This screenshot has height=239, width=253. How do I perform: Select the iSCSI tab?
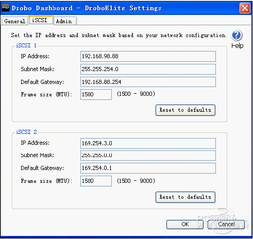(41, 21)
